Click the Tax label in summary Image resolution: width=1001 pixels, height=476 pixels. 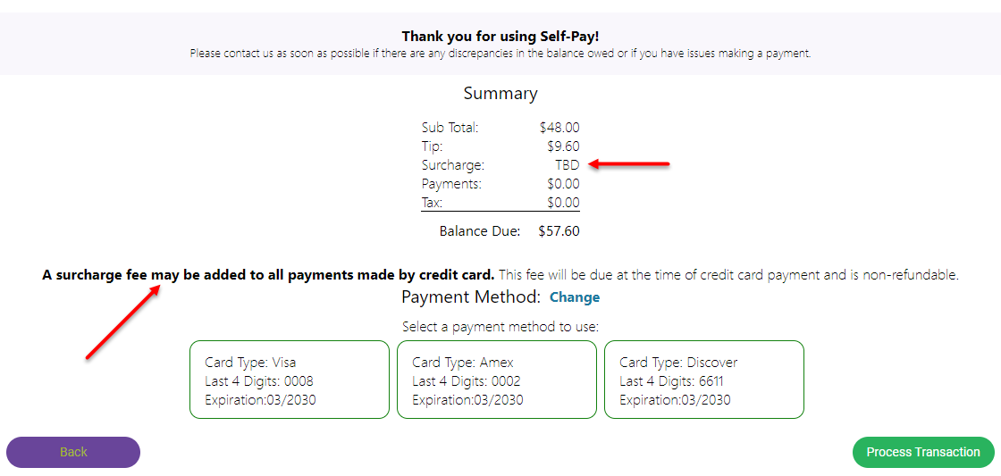point(432,203)
